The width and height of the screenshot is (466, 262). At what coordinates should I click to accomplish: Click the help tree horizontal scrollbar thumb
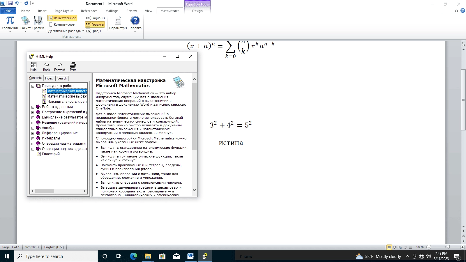click(x=45, y=191)
